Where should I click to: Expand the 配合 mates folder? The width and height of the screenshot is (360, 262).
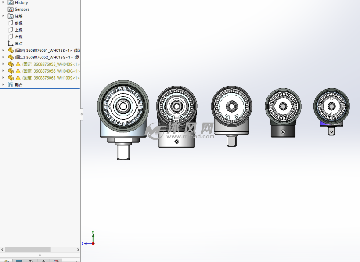tap(4, 84)
